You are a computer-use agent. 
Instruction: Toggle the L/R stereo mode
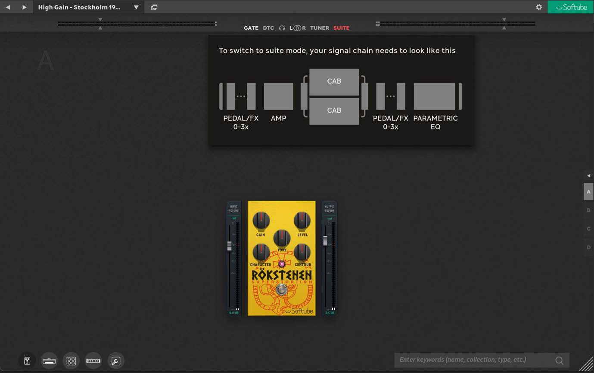[297, 28]
